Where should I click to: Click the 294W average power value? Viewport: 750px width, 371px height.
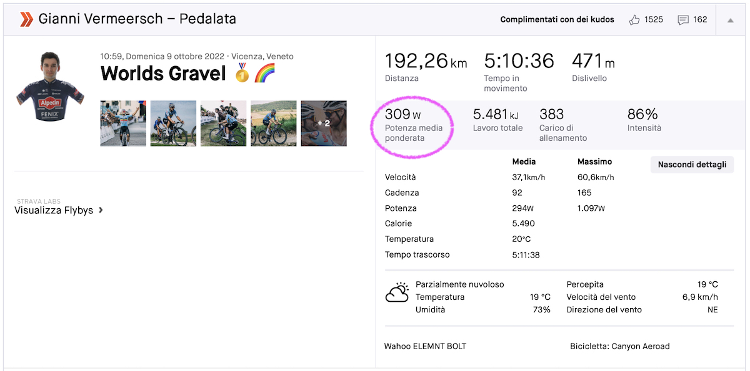[x=523, y=209]
